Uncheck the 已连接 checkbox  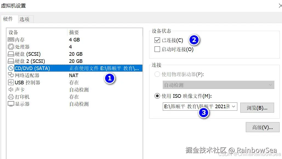(x=157, y=40)
